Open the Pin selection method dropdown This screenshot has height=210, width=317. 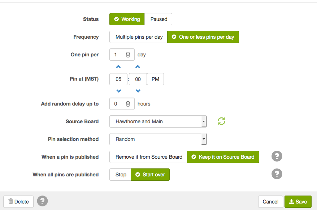click(x=158, y=139)
